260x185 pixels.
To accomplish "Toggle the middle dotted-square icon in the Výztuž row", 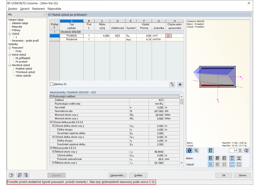I will click(224, 164).
